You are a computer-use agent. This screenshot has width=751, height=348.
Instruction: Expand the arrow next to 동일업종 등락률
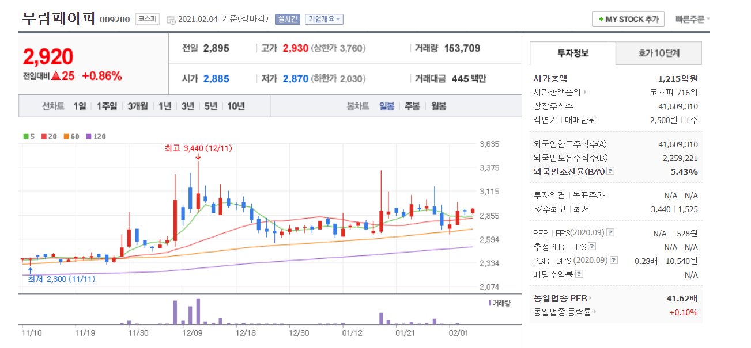(595, 312)
